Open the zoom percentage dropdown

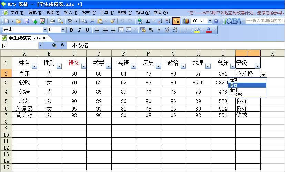209,21
